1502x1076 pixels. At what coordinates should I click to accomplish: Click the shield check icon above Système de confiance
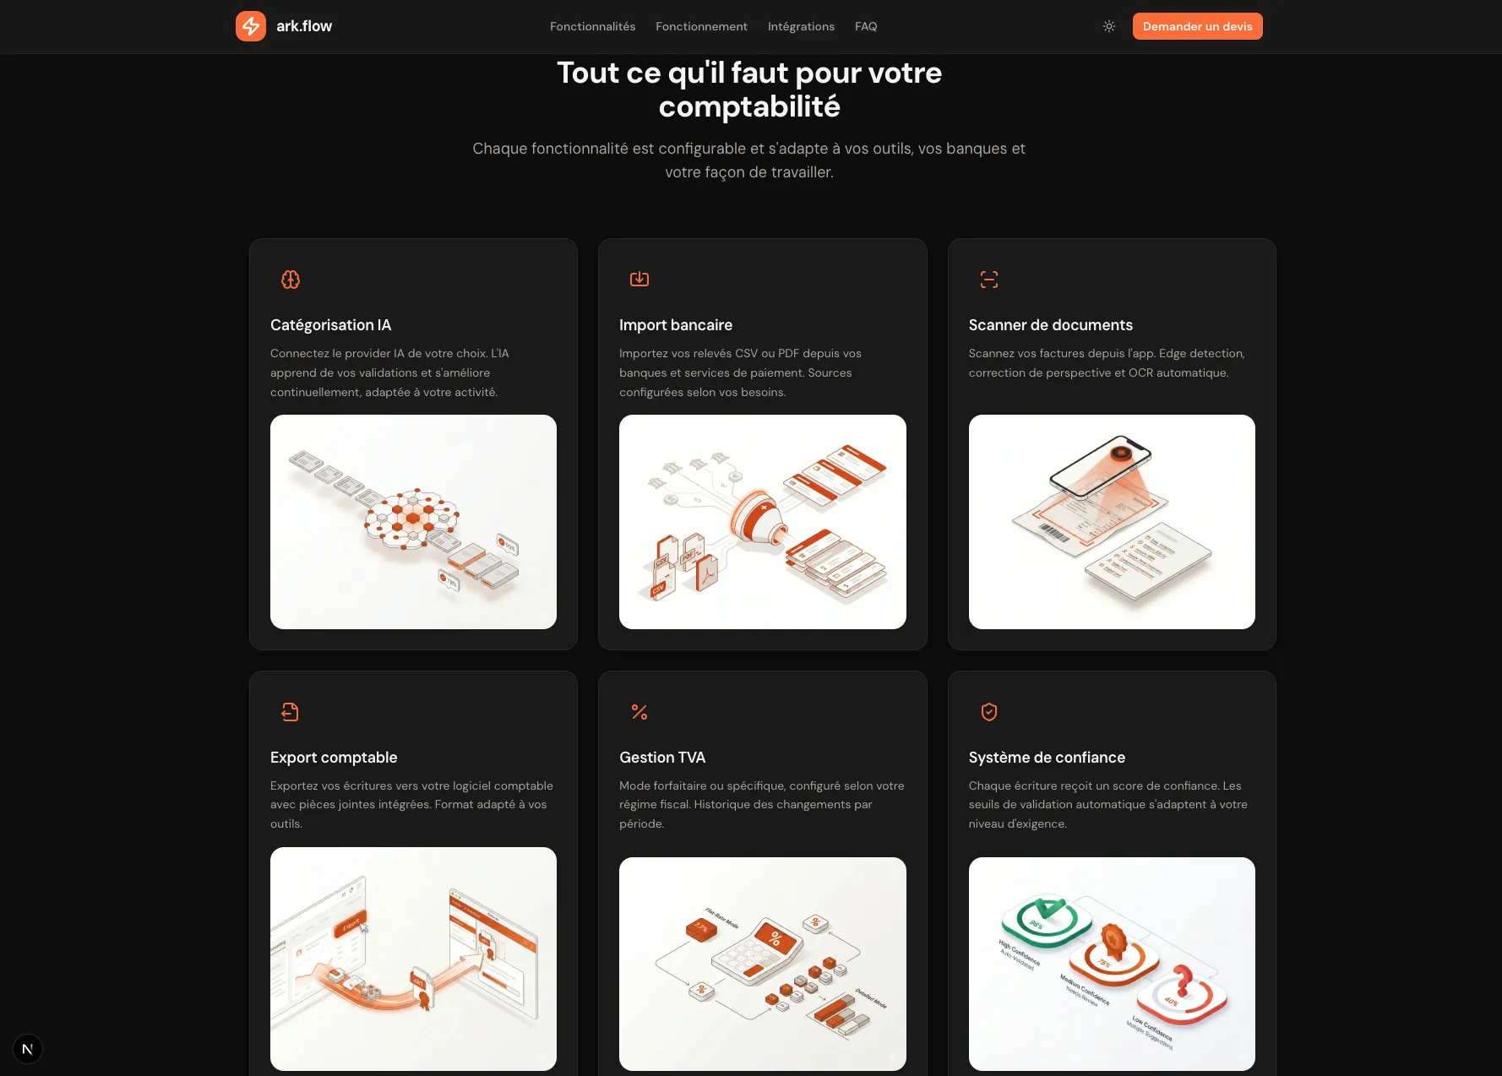989,712
